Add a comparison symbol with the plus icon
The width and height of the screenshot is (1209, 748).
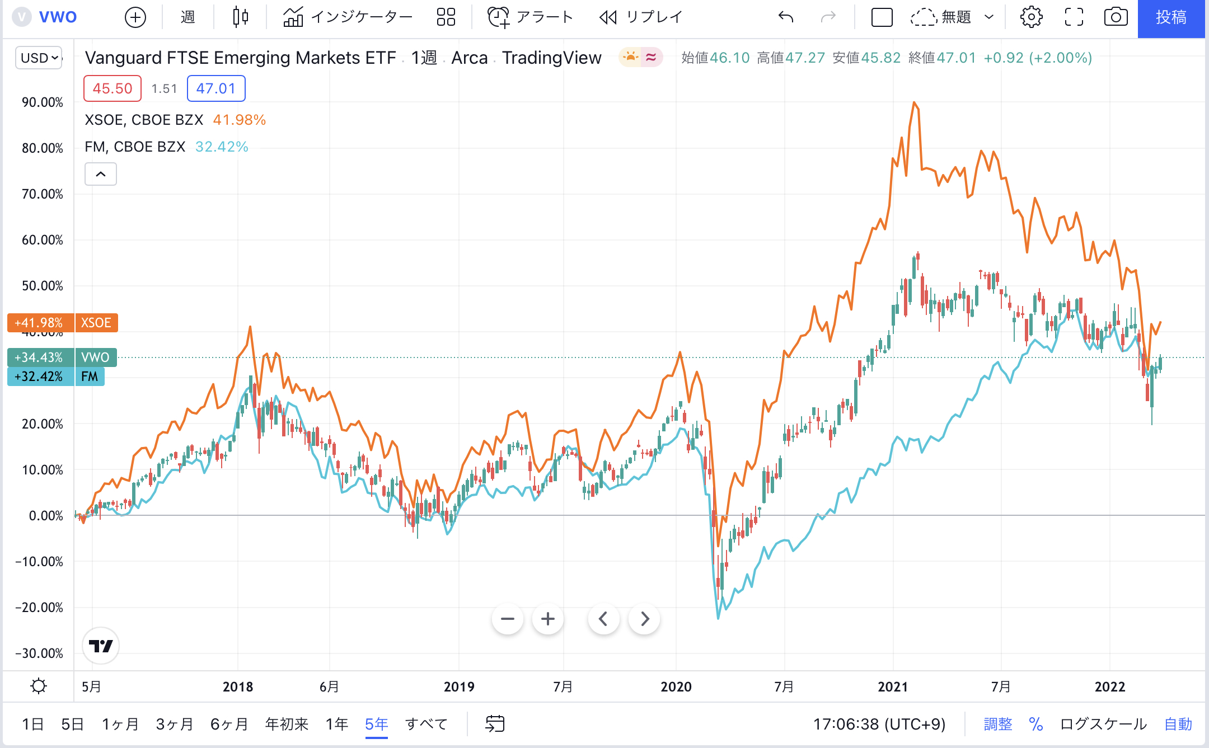pos(135,17)
